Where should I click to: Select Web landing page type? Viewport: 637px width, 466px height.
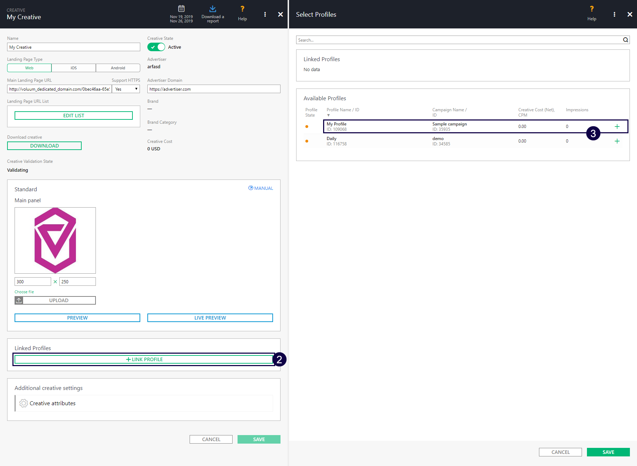coord(29,68)
